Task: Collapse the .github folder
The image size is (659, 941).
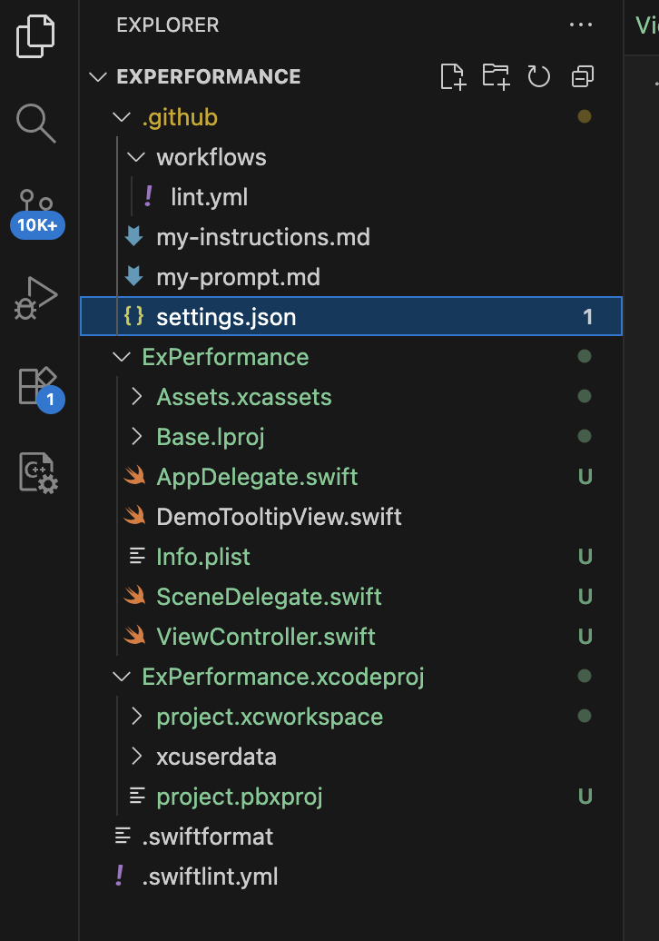Action: pos(121,117)
